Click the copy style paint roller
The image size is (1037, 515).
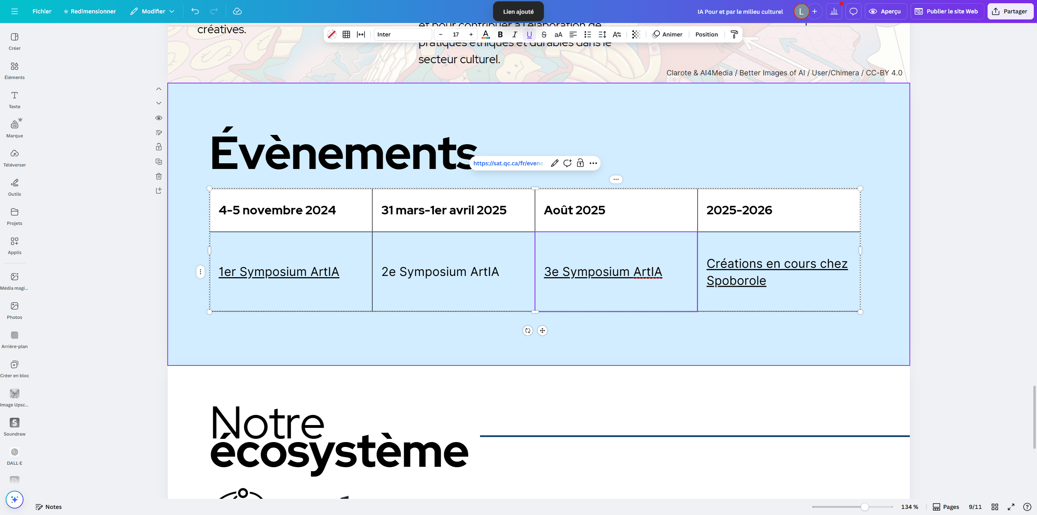734,34
